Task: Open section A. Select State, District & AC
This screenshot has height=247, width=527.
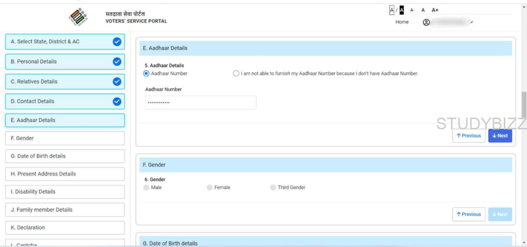Action: click(65, 42)
